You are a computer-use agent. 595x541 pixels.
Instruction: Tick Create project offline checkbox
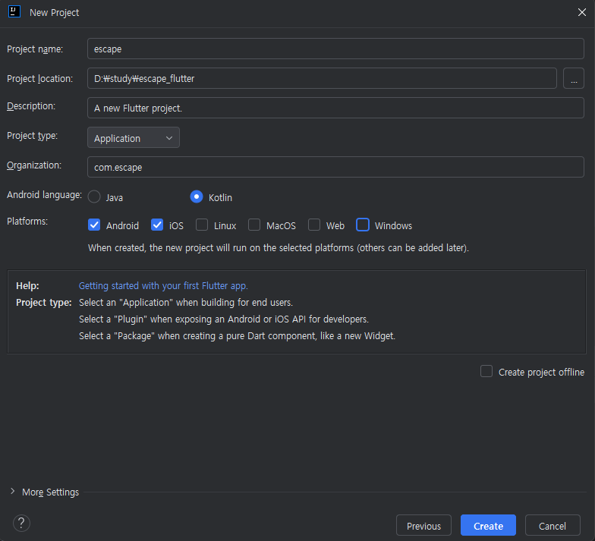click(486, 372)
